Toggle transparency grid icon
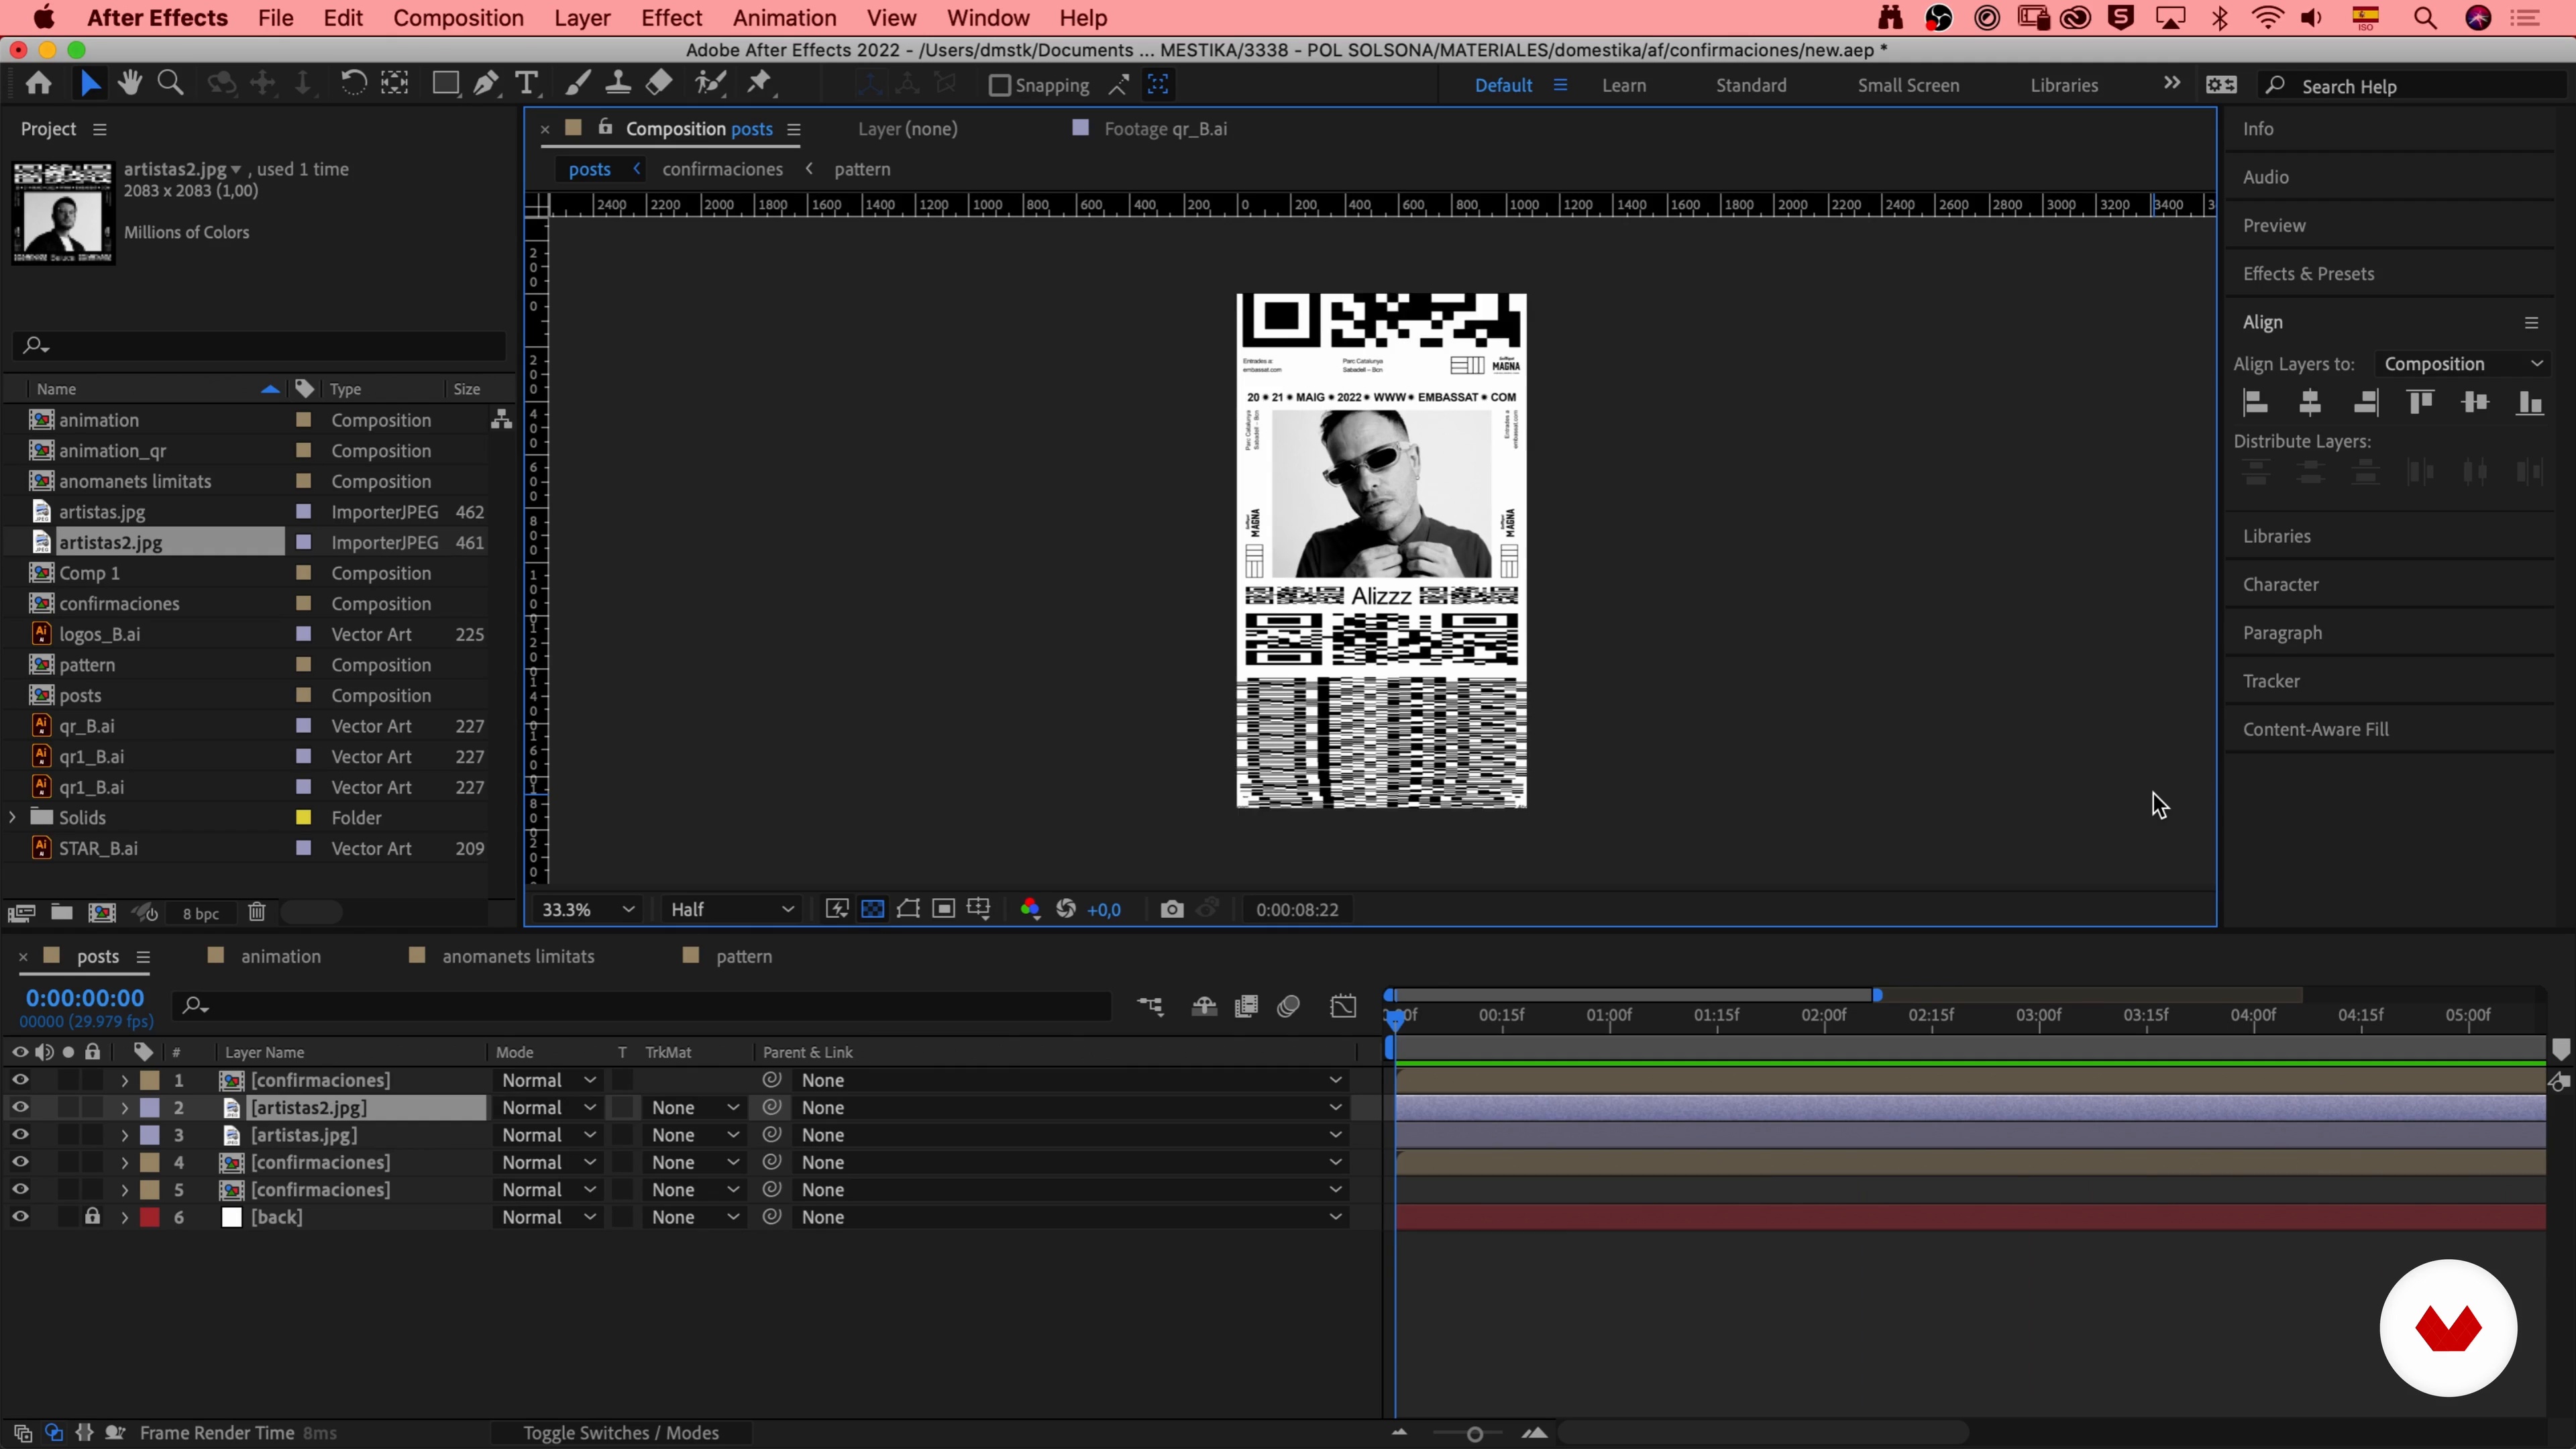 (873, 909)
